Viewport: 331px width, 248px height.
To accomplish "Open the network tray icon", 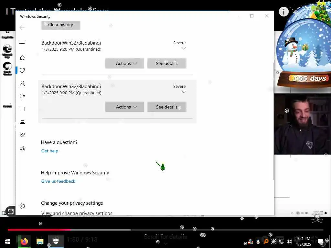I will click(x=282, y=242).
